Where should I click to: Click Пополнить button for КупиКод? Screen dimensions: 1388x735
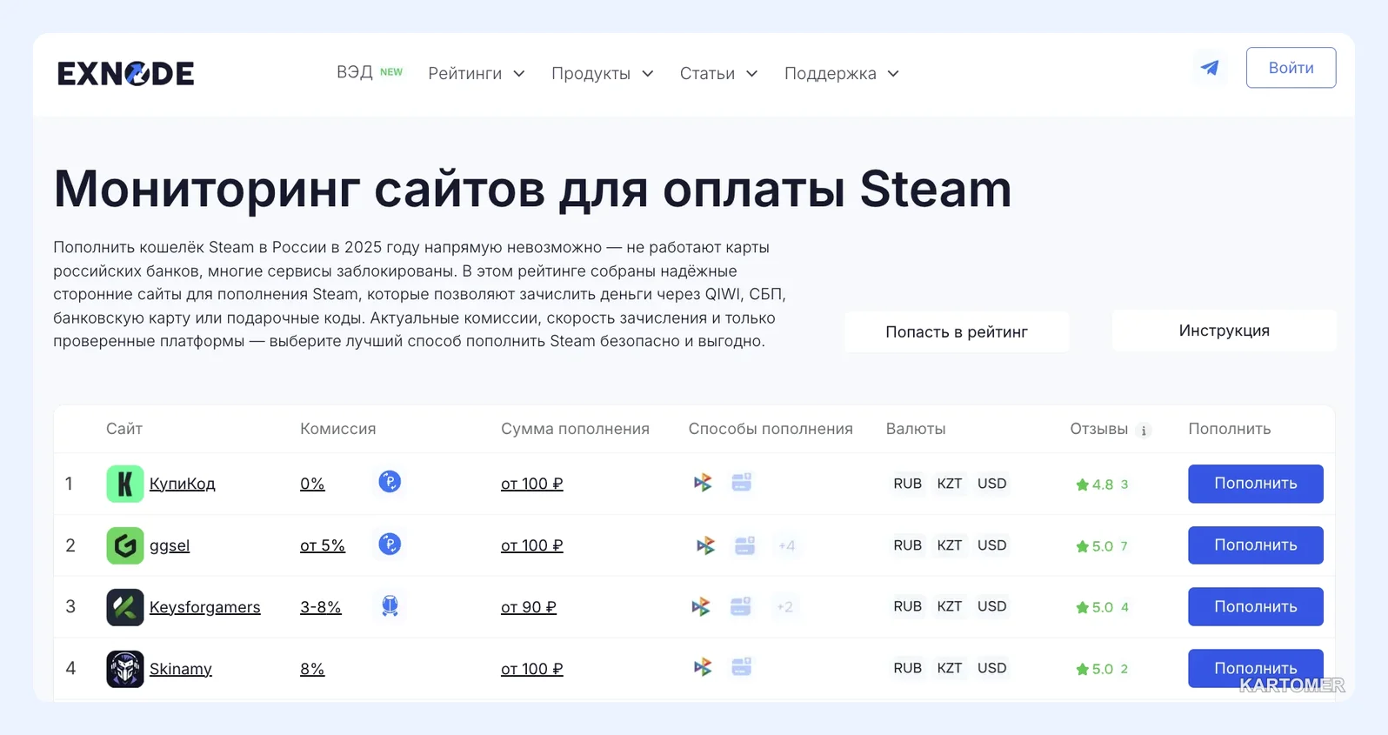pyautogui.click(x=1256, y=484)
